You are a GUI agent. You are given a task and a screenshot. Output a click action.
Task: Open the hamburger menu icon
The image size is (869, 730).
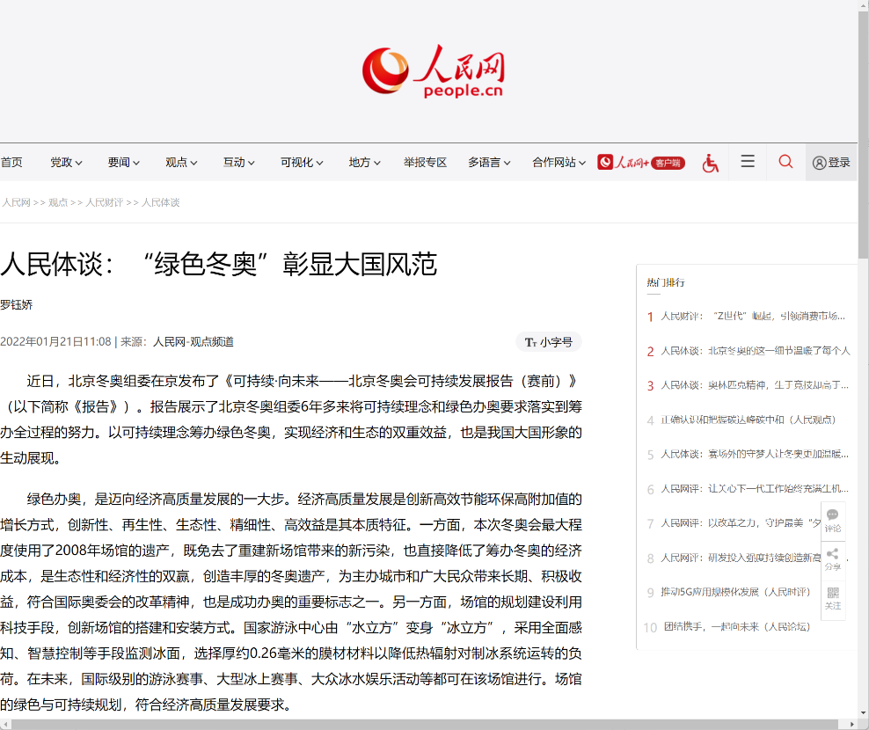click(x=748, y=162)
